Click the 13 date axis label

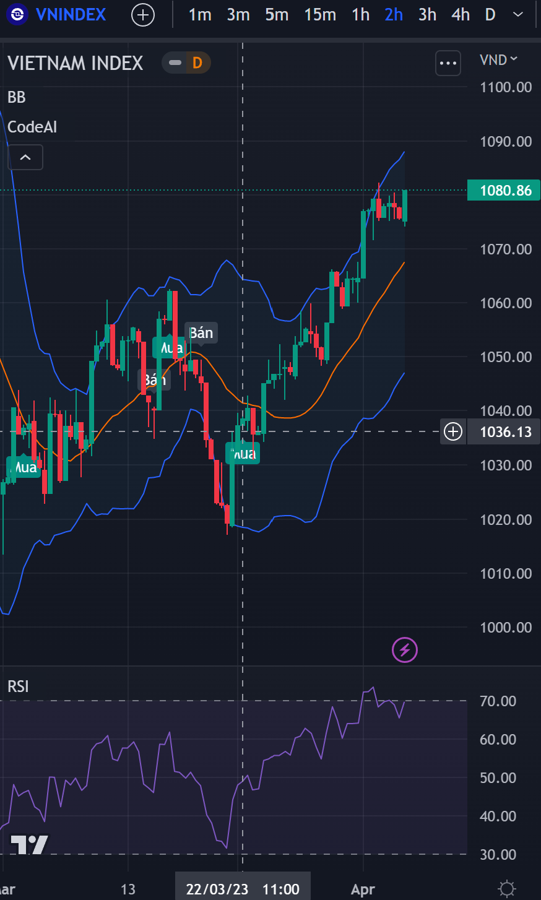point(128,889)
